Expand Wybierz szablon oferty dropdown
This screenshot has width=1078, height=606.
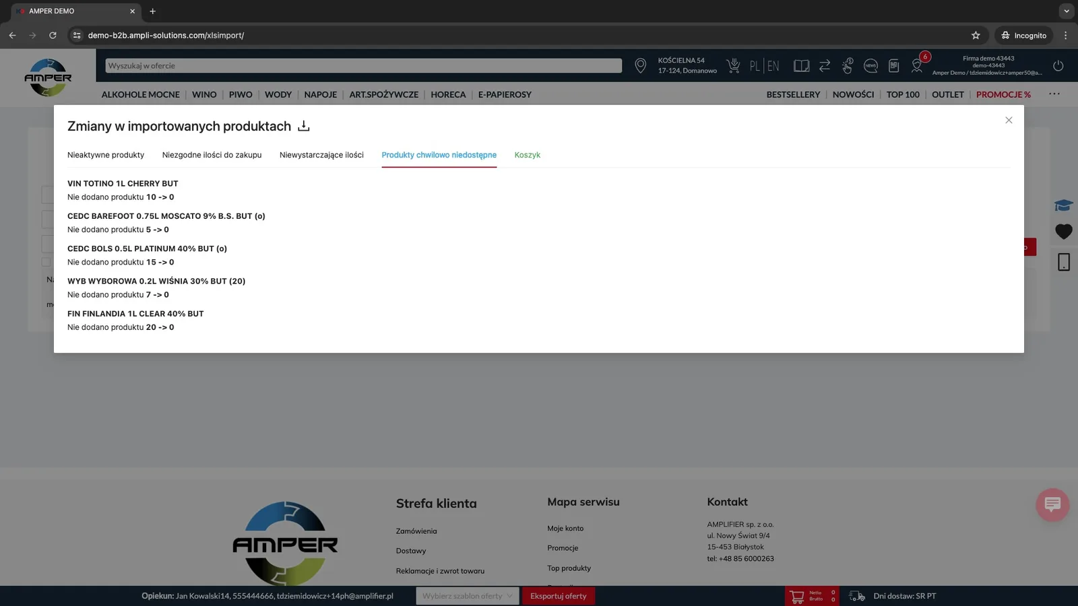click(x=468, y=596)
